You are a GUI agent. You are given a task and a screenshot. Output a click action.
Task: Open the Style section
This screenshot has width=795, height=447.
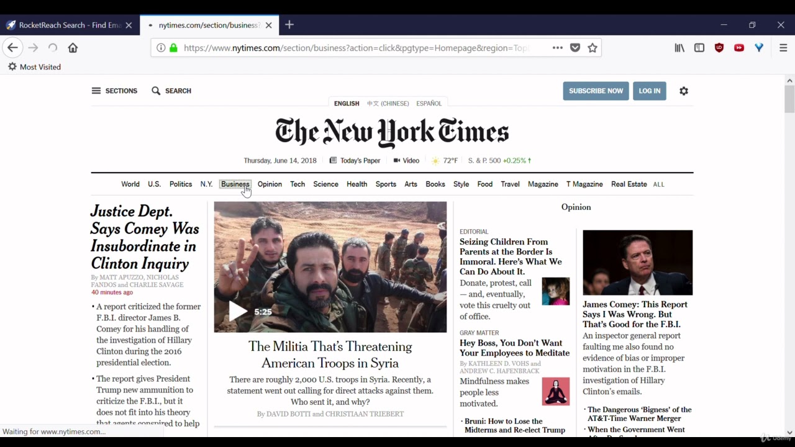tap(461, 184)
